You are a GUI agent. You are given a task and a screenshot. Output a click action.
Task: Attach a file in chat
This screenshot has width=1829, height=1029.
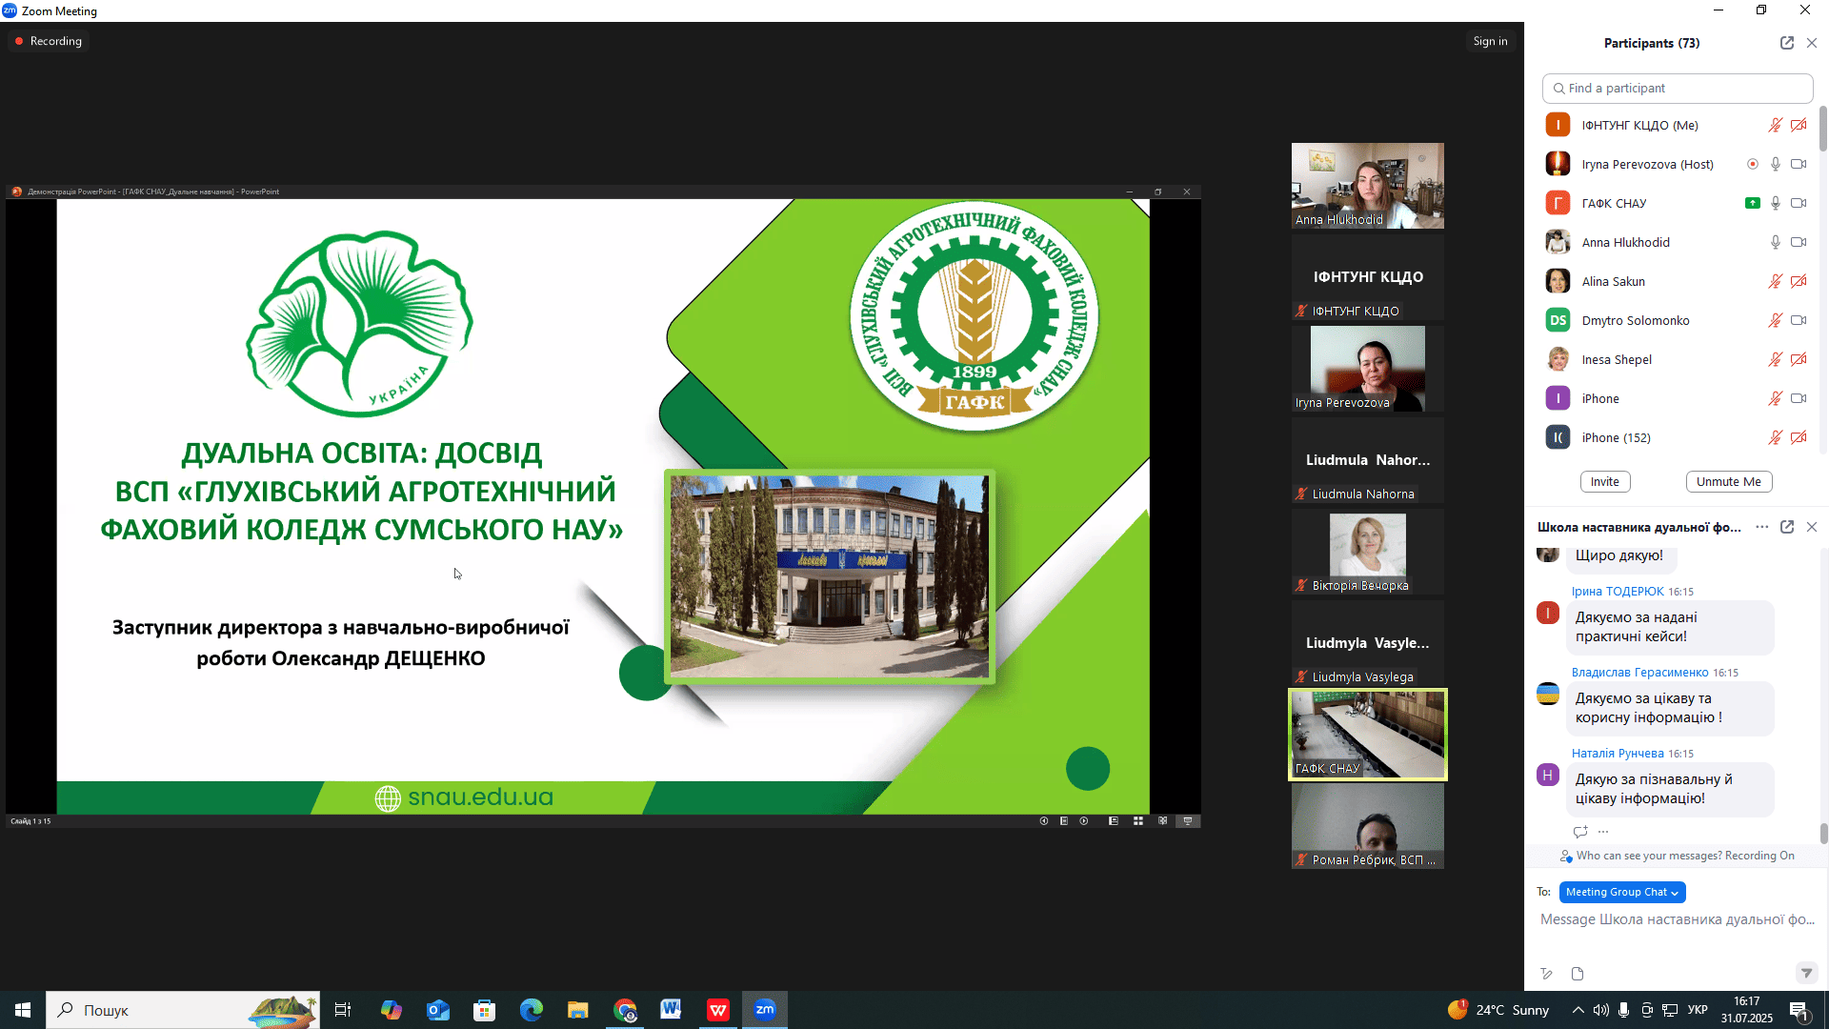tap(1578, 974)
